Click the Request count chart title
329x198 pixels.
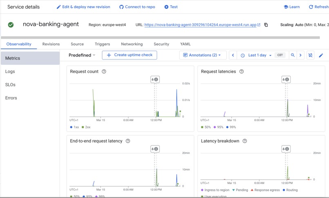(x=84, y=71)
